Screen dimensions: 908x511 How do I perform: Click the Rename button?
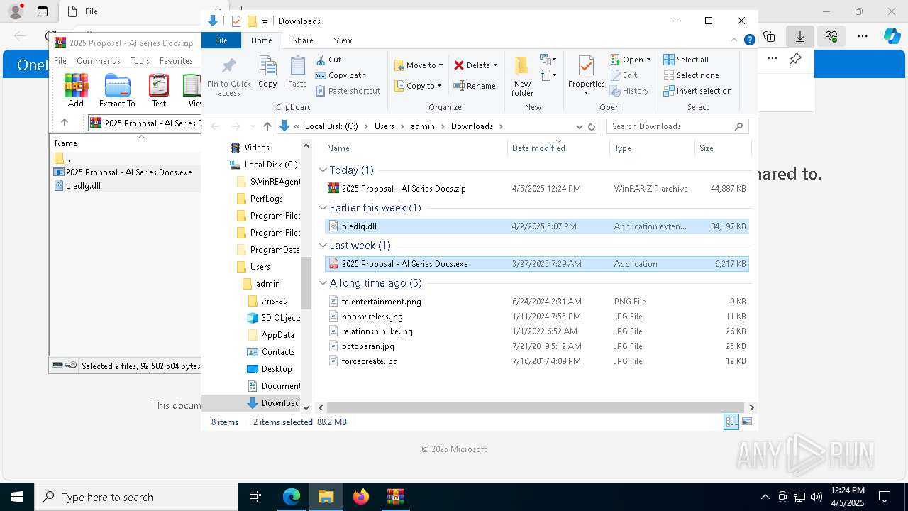[x=475, y=86]
